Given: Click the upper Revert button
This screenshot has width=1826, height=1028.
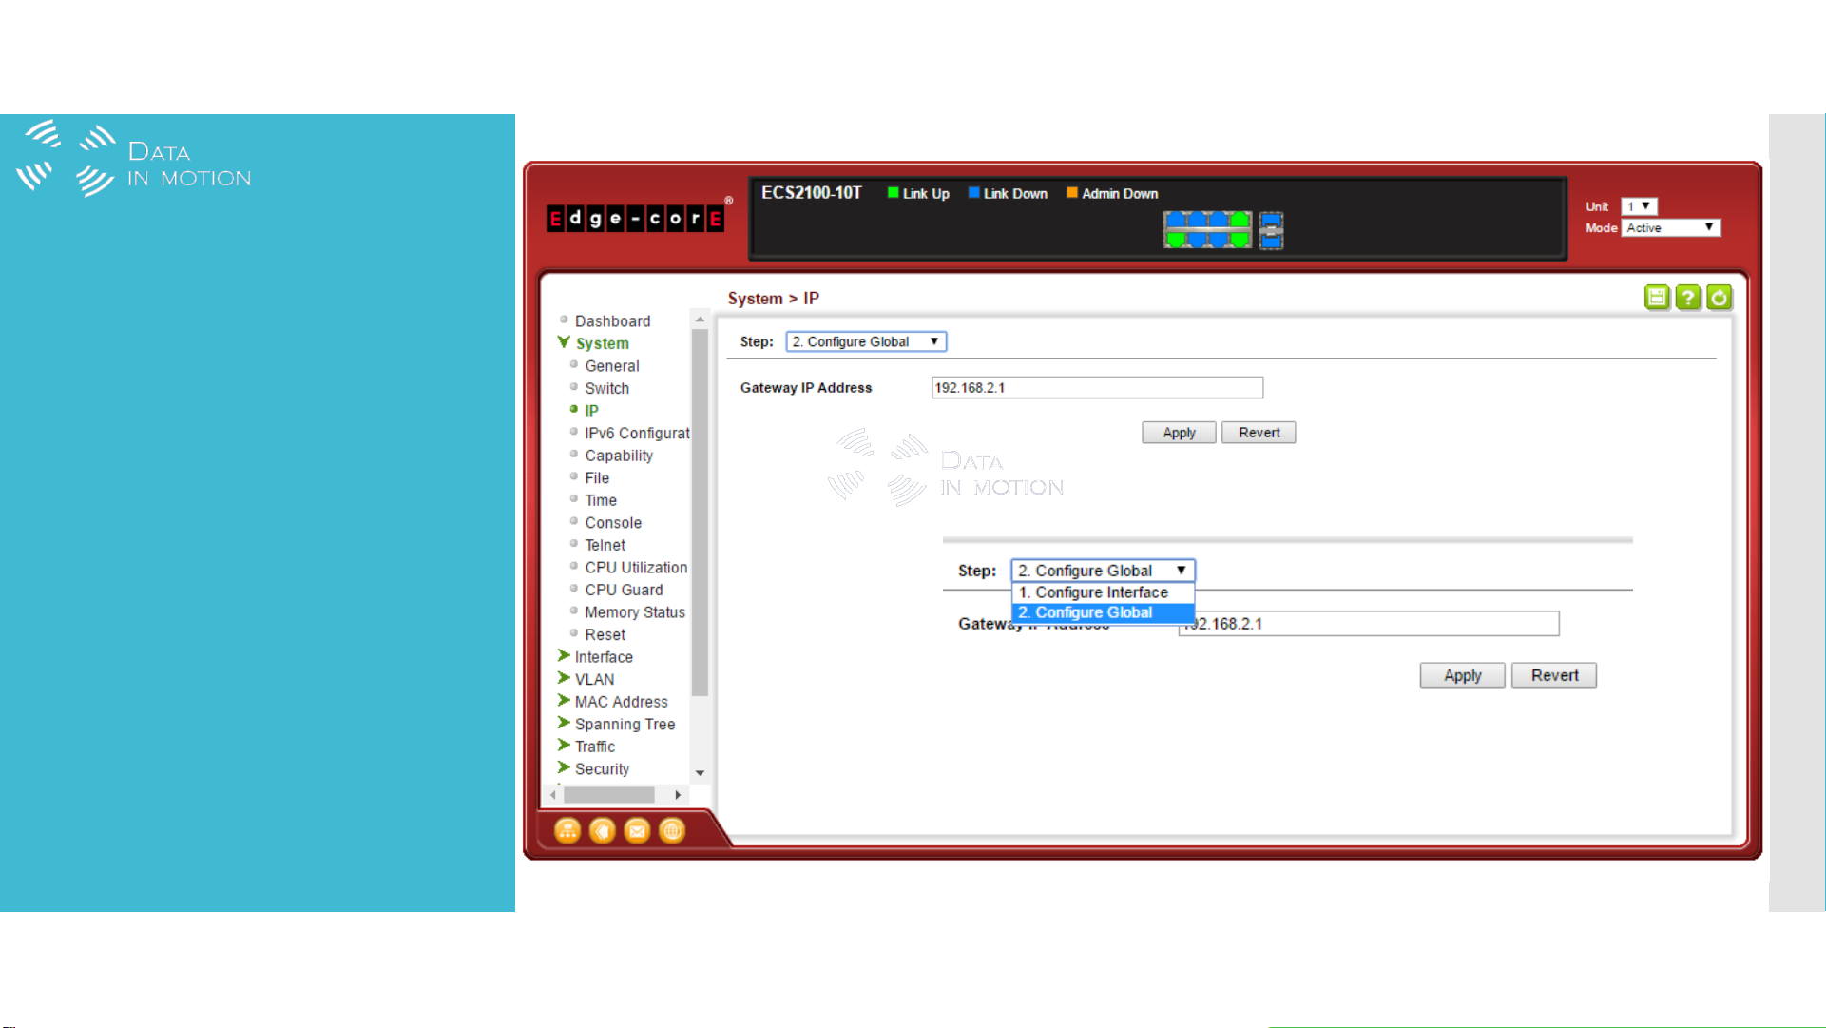Looking at the screenshot, I should 1259,433.
